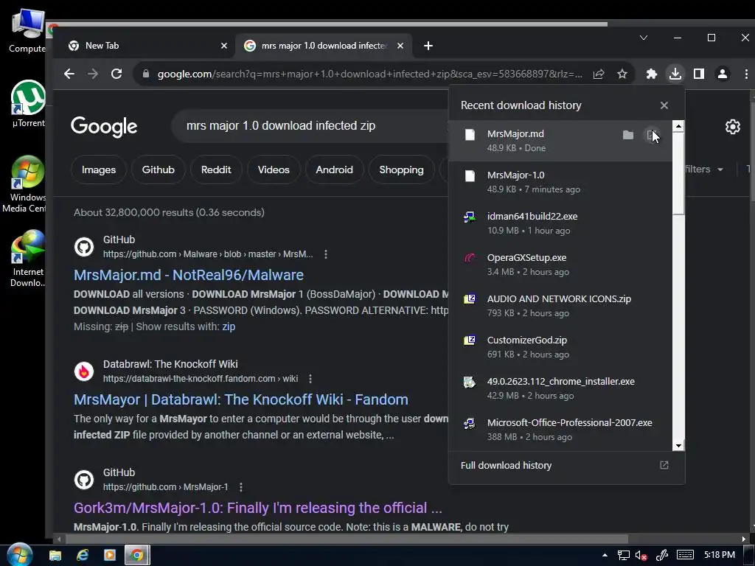The width and height of the screenshot is (755, 566).
Task: Filter results by Github
Action: click(x=158, y=170)
